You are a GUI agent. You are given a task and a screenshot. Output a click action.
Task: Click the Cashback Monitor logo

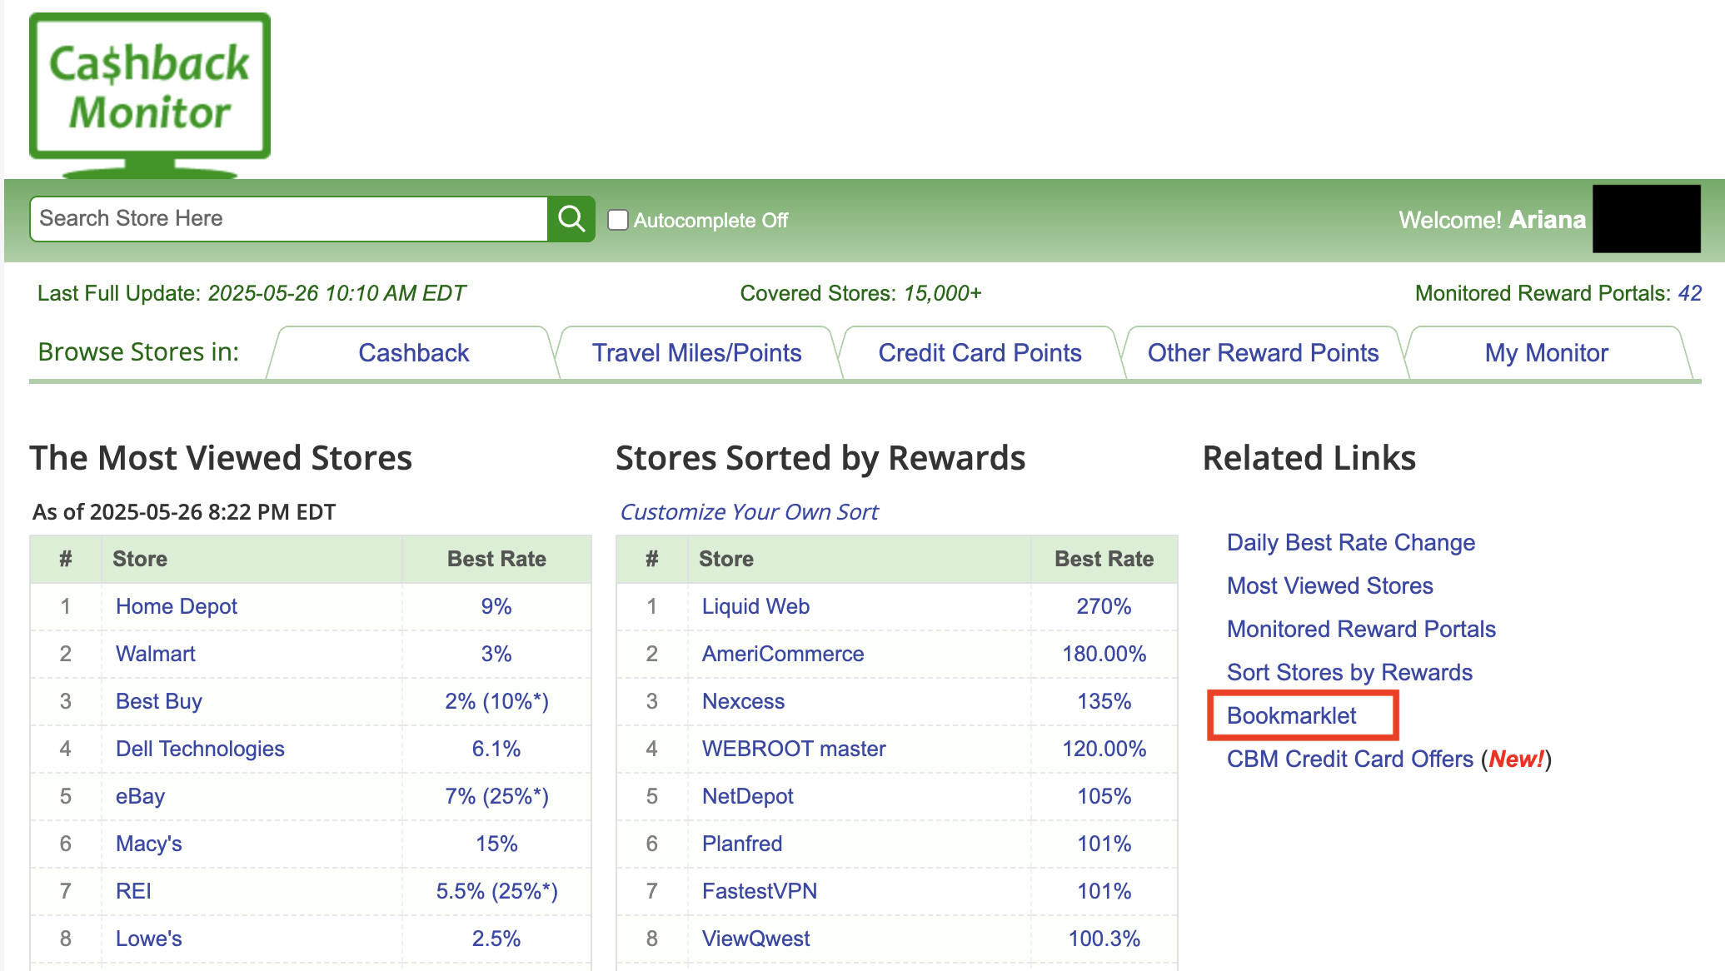tap(150, 94)
